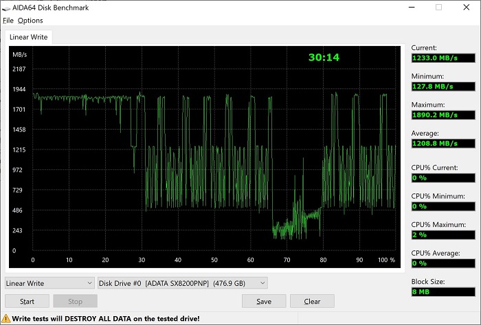
Task: Click the CPU% Current value field
Action: coord(443,178)
